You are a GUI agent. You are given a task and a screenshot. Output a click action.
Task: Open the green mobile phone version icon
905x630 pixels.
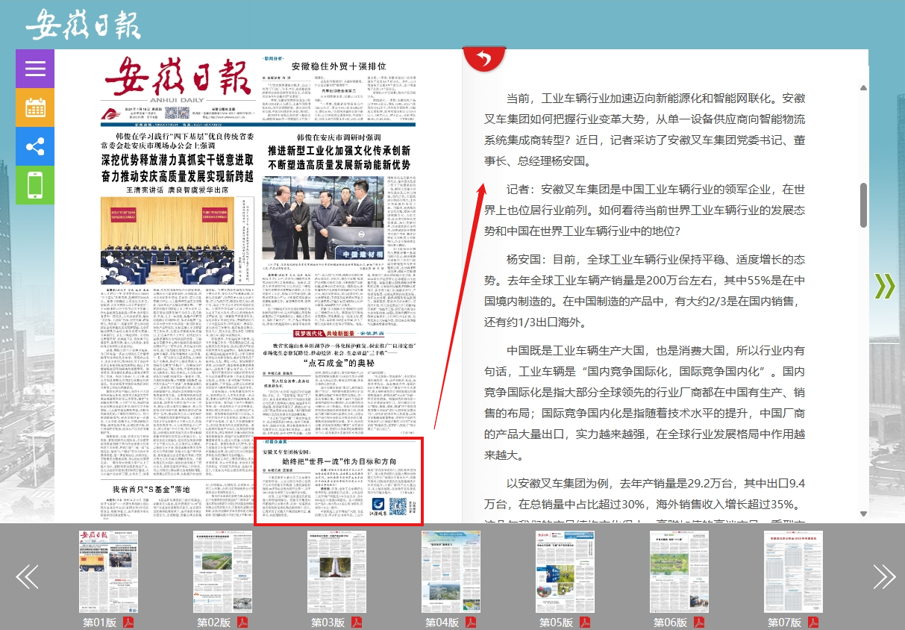[35, 185]
